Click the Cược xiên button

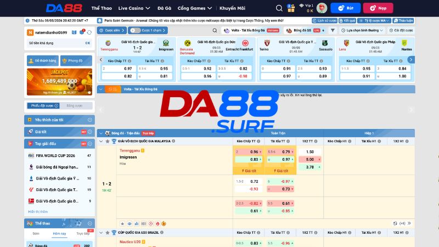coord(112,30)
